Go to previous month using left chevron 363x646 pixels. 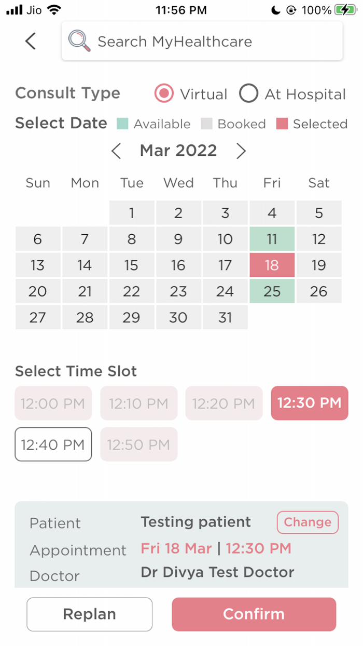[x=116, y=151]
